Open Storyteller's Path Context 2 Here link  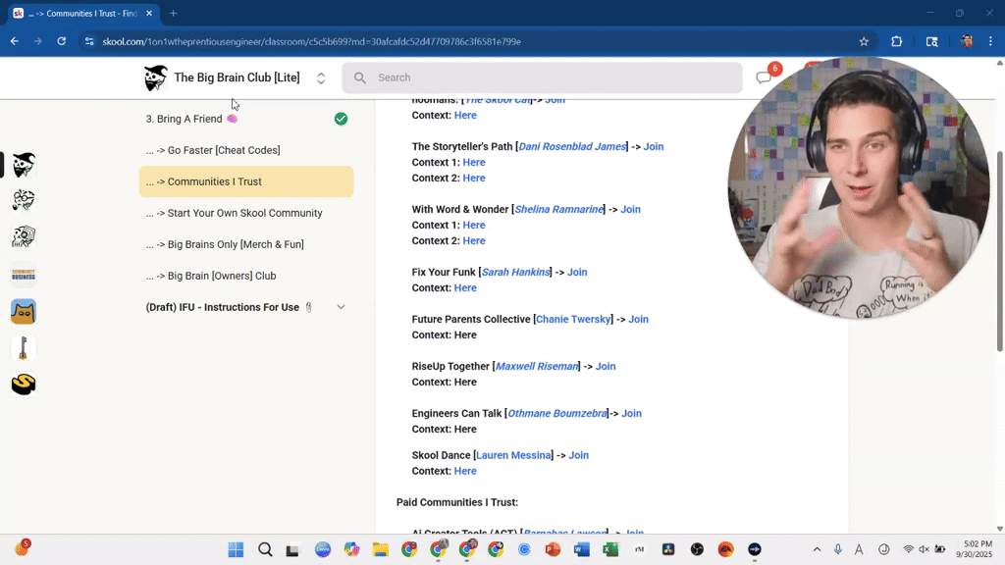[474, 179]
